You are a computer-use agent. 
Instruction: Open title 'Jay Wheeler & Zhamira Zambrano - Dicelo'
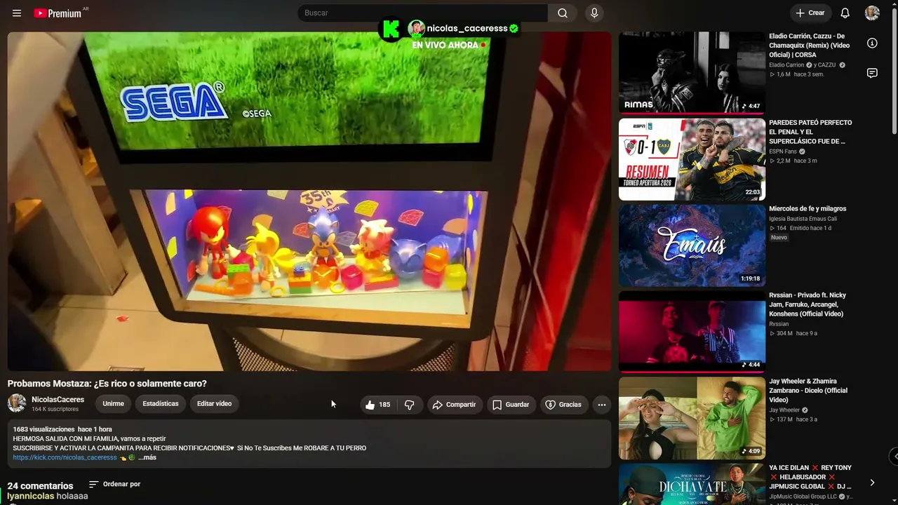point(808,391)
